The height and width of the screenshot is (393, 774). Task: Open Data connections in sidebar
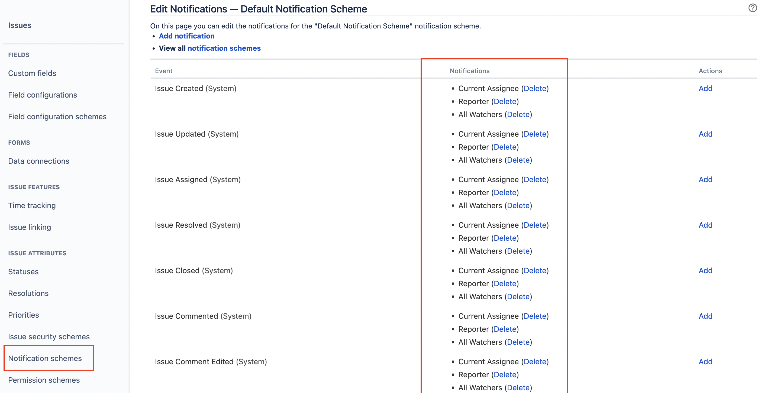click(x=39, y=161)
